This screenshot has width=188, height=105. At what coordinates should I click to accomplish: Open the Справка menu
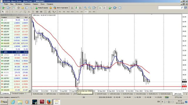click(x=50, y=4)
